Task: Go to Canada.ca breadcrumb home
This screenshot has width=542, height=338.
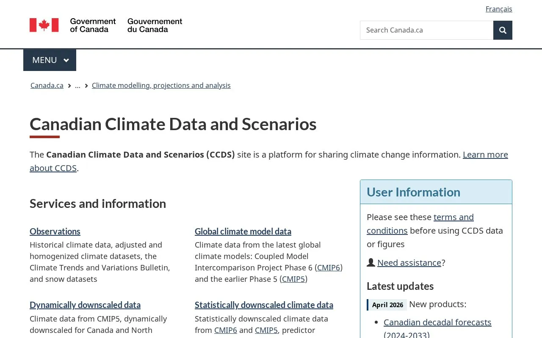Action: click(47, 85)
